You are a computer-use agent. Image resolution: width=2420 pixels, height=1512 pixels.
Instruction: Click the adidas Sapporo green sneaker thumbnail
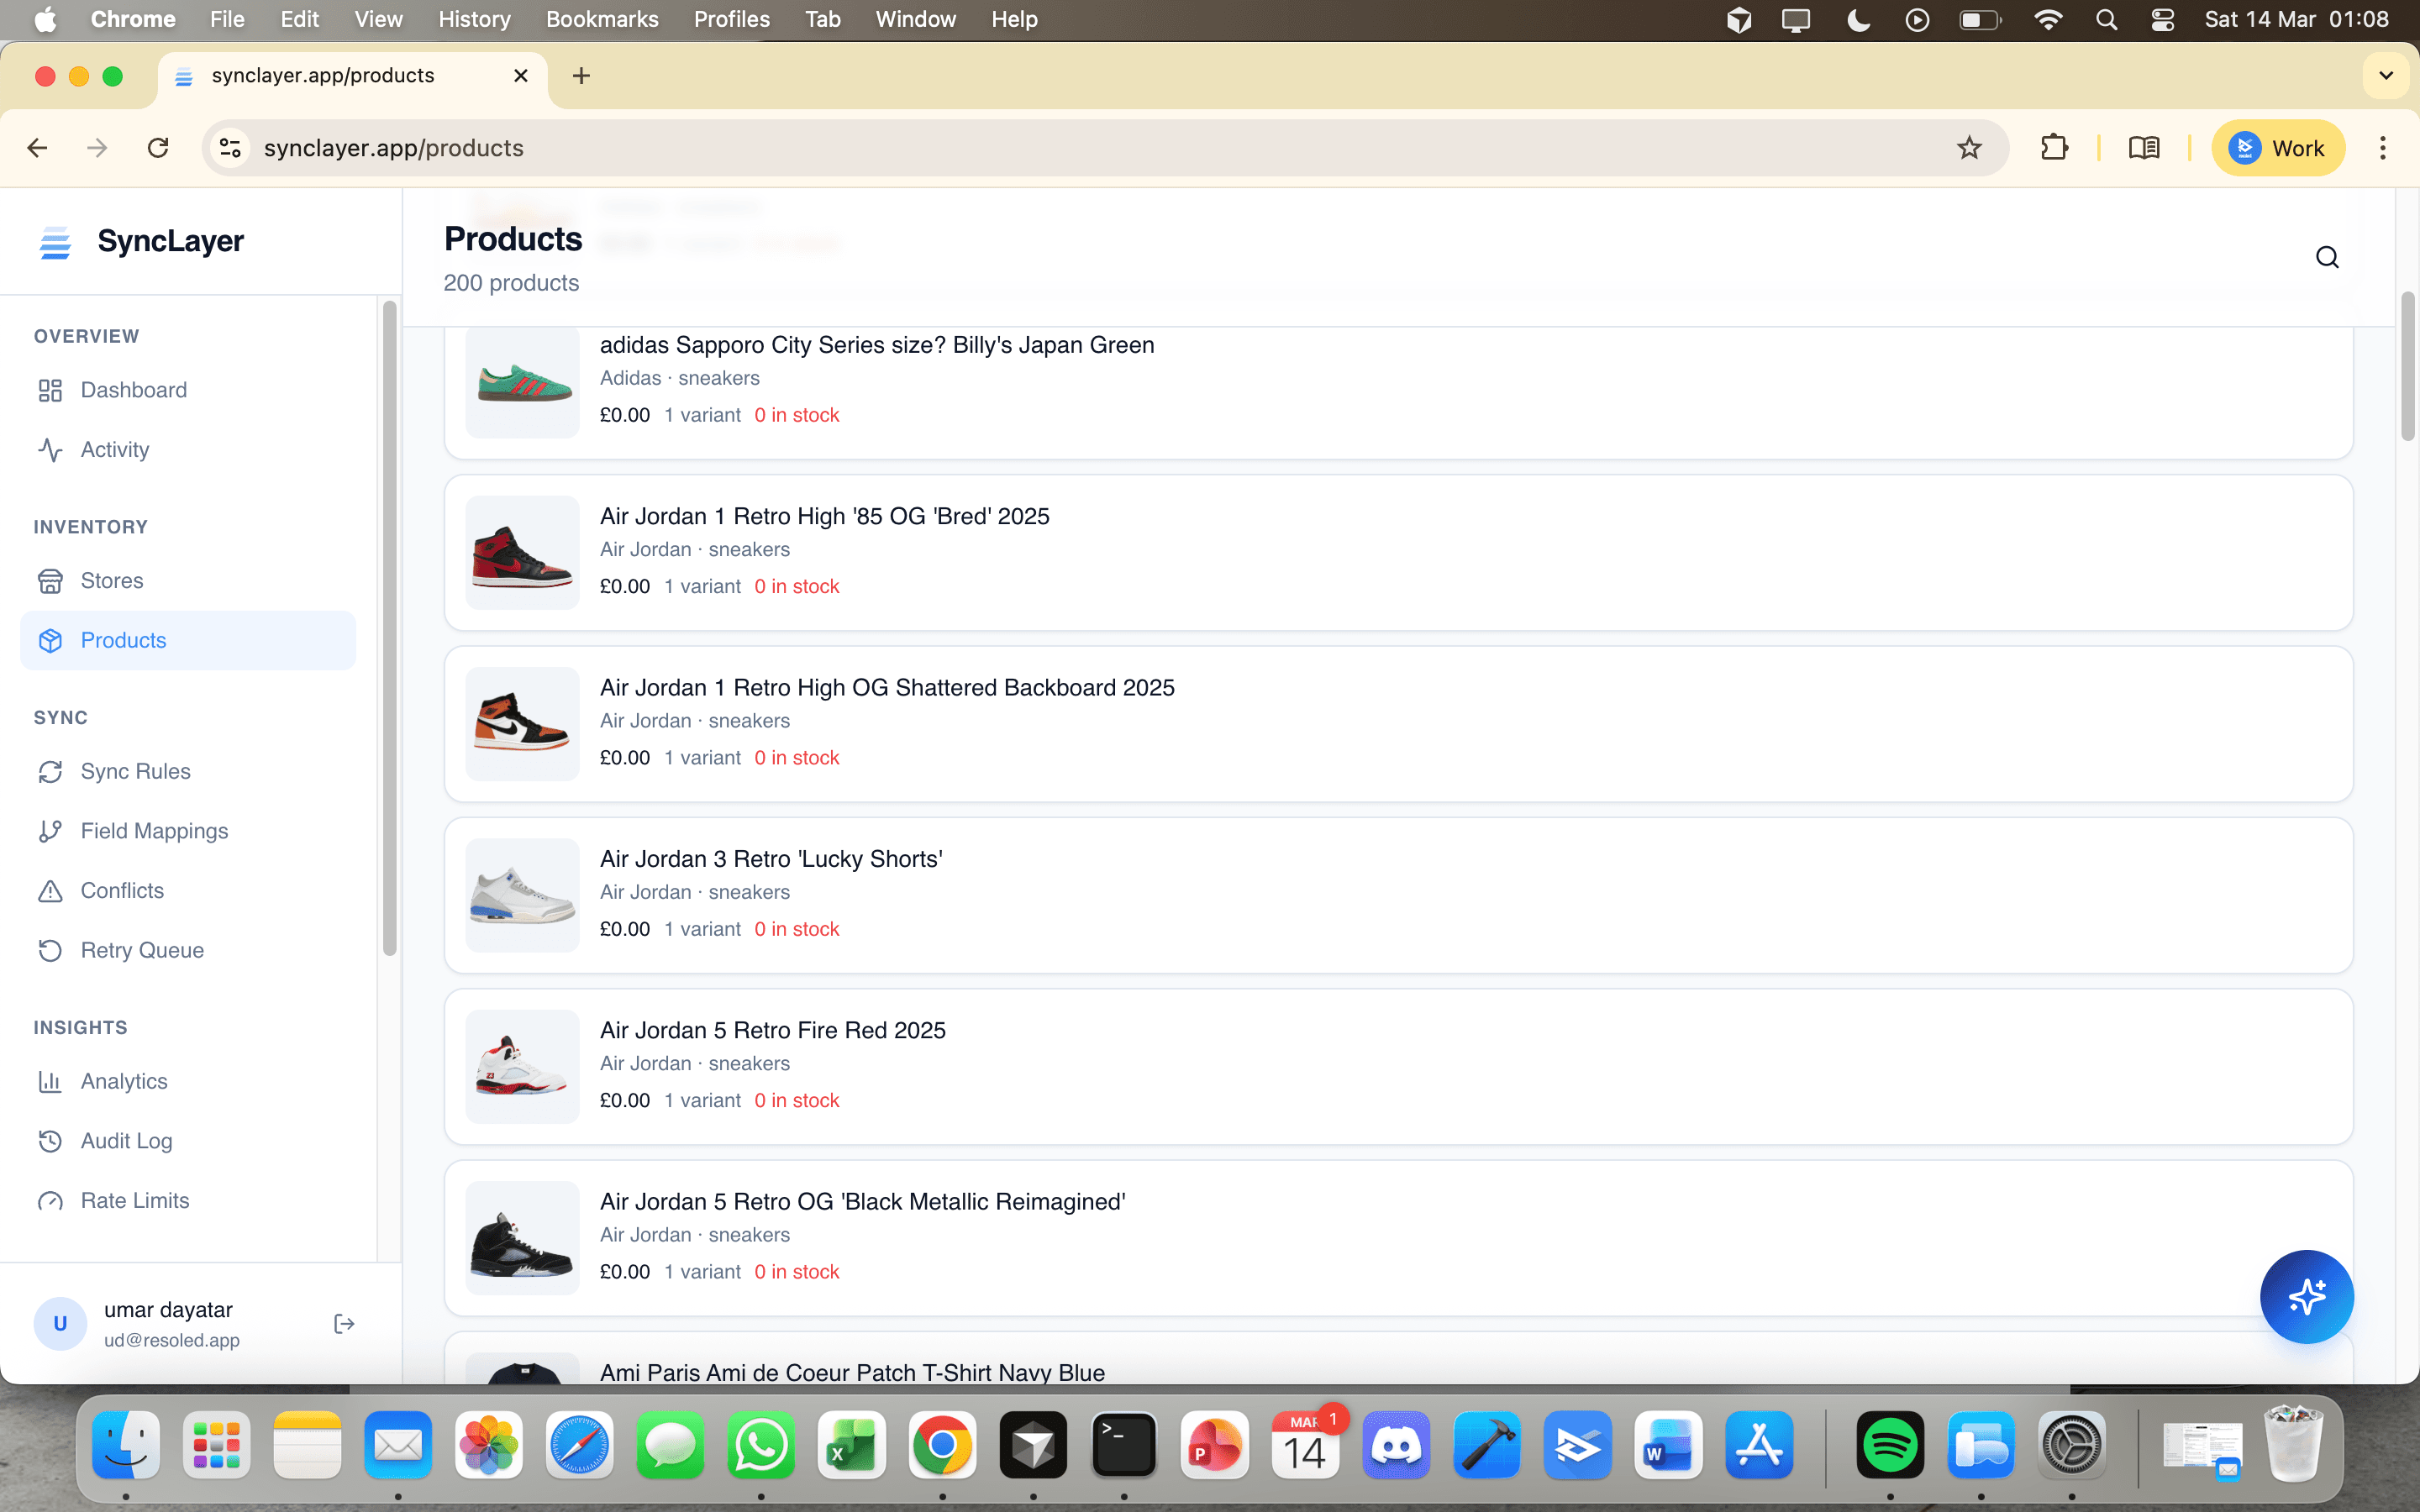pyautogui.click(x=523, y=382)
